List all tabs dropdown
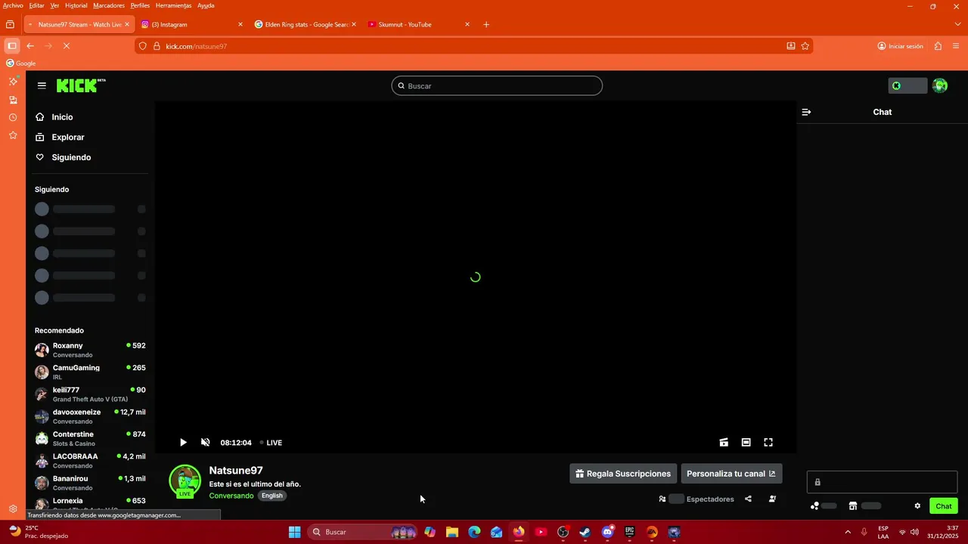This screenshot has height=544, width=968. pyautogui.click(x=958, y=24)
